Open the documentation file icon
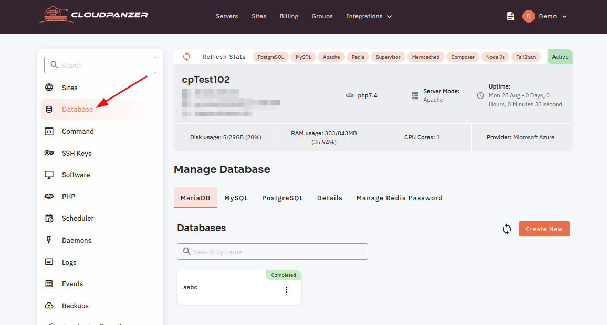The height and width of the screenshot is (325, 607). click(510, 16)
